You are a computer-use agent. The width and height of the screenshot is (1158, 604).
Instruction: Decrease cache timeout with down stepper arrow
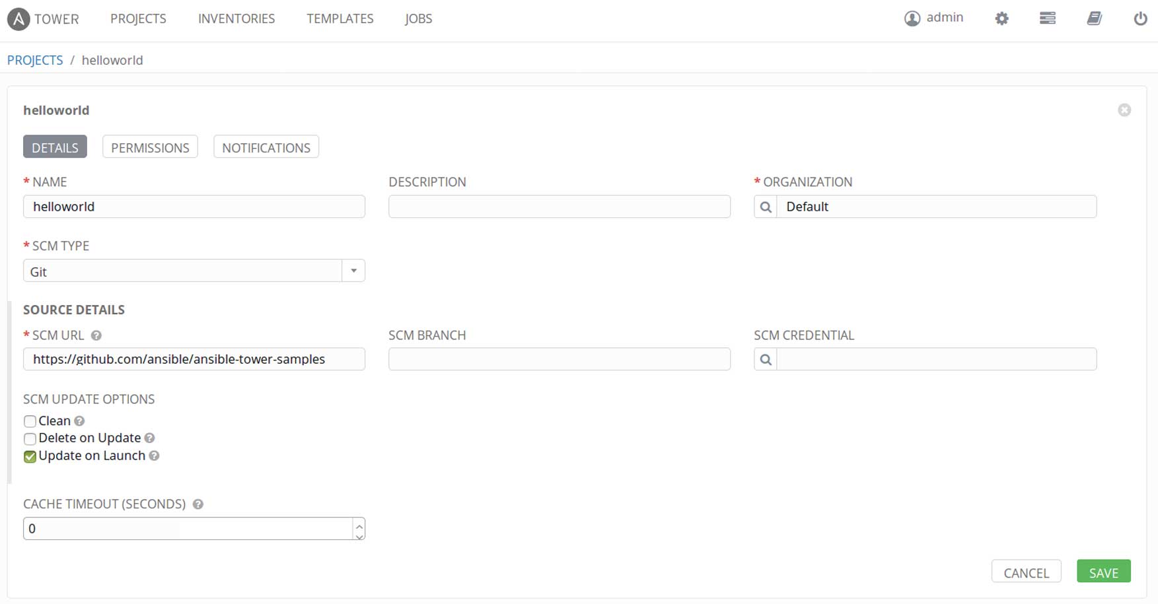(359, 535)
